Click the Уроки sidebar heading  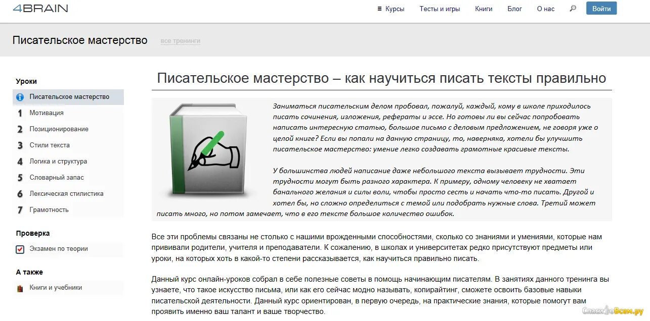26,81
